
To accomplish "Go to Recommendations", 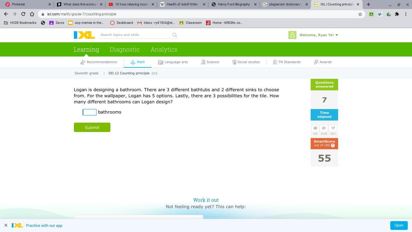I will point(99,62).
